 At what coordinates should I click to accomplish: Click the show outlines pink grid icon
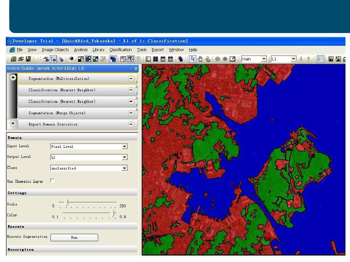point(123,59)
